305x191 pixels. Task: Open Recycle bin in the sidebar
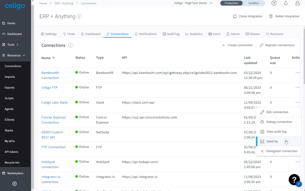pos(12,163)
